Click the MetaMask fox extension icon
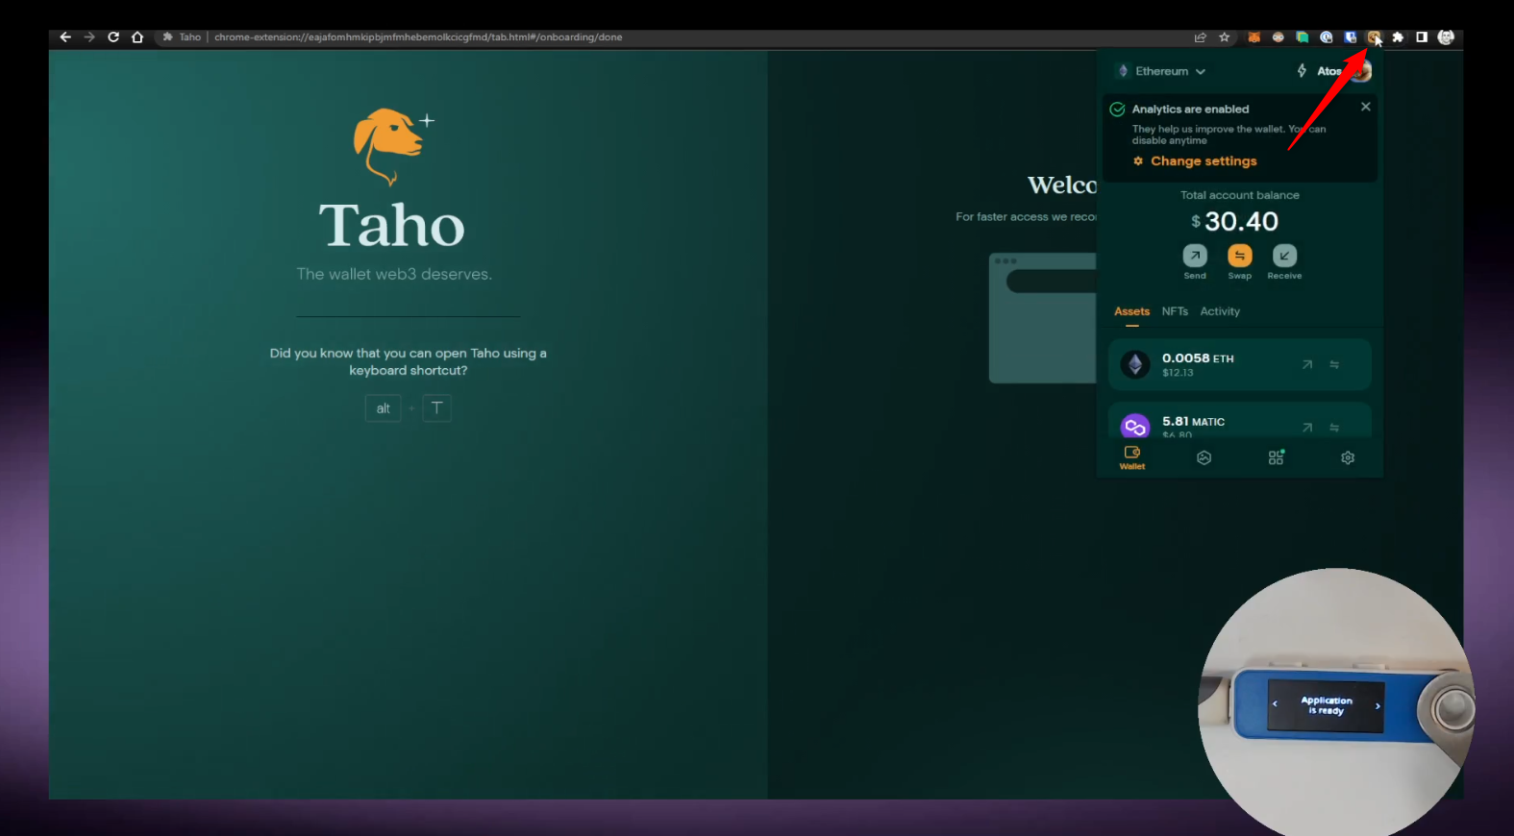Screen dimensions: 1514x836 (1253, 37)
